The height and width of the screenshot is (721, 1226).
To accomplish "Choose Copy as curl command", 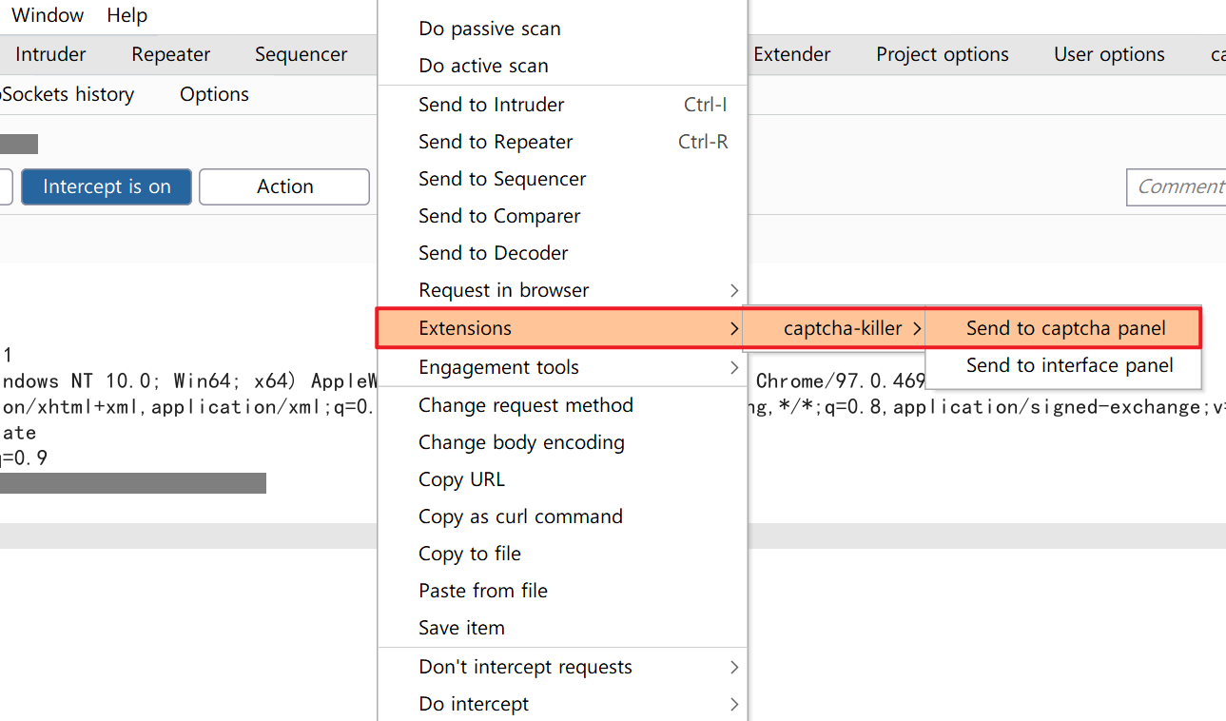I will 520,516.
